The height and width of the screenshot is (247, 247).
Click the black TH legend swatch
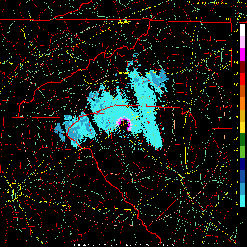tap(242, 214)
